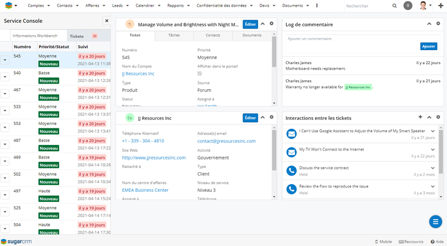Collapse Interactions entre les tickets dashlet
The width and height of the screenshot is (447, 246).
[429, 117]
